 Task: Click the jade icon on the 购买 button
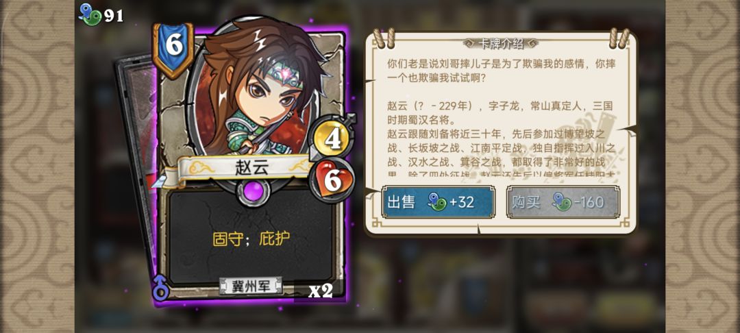[x=562, y=202]
